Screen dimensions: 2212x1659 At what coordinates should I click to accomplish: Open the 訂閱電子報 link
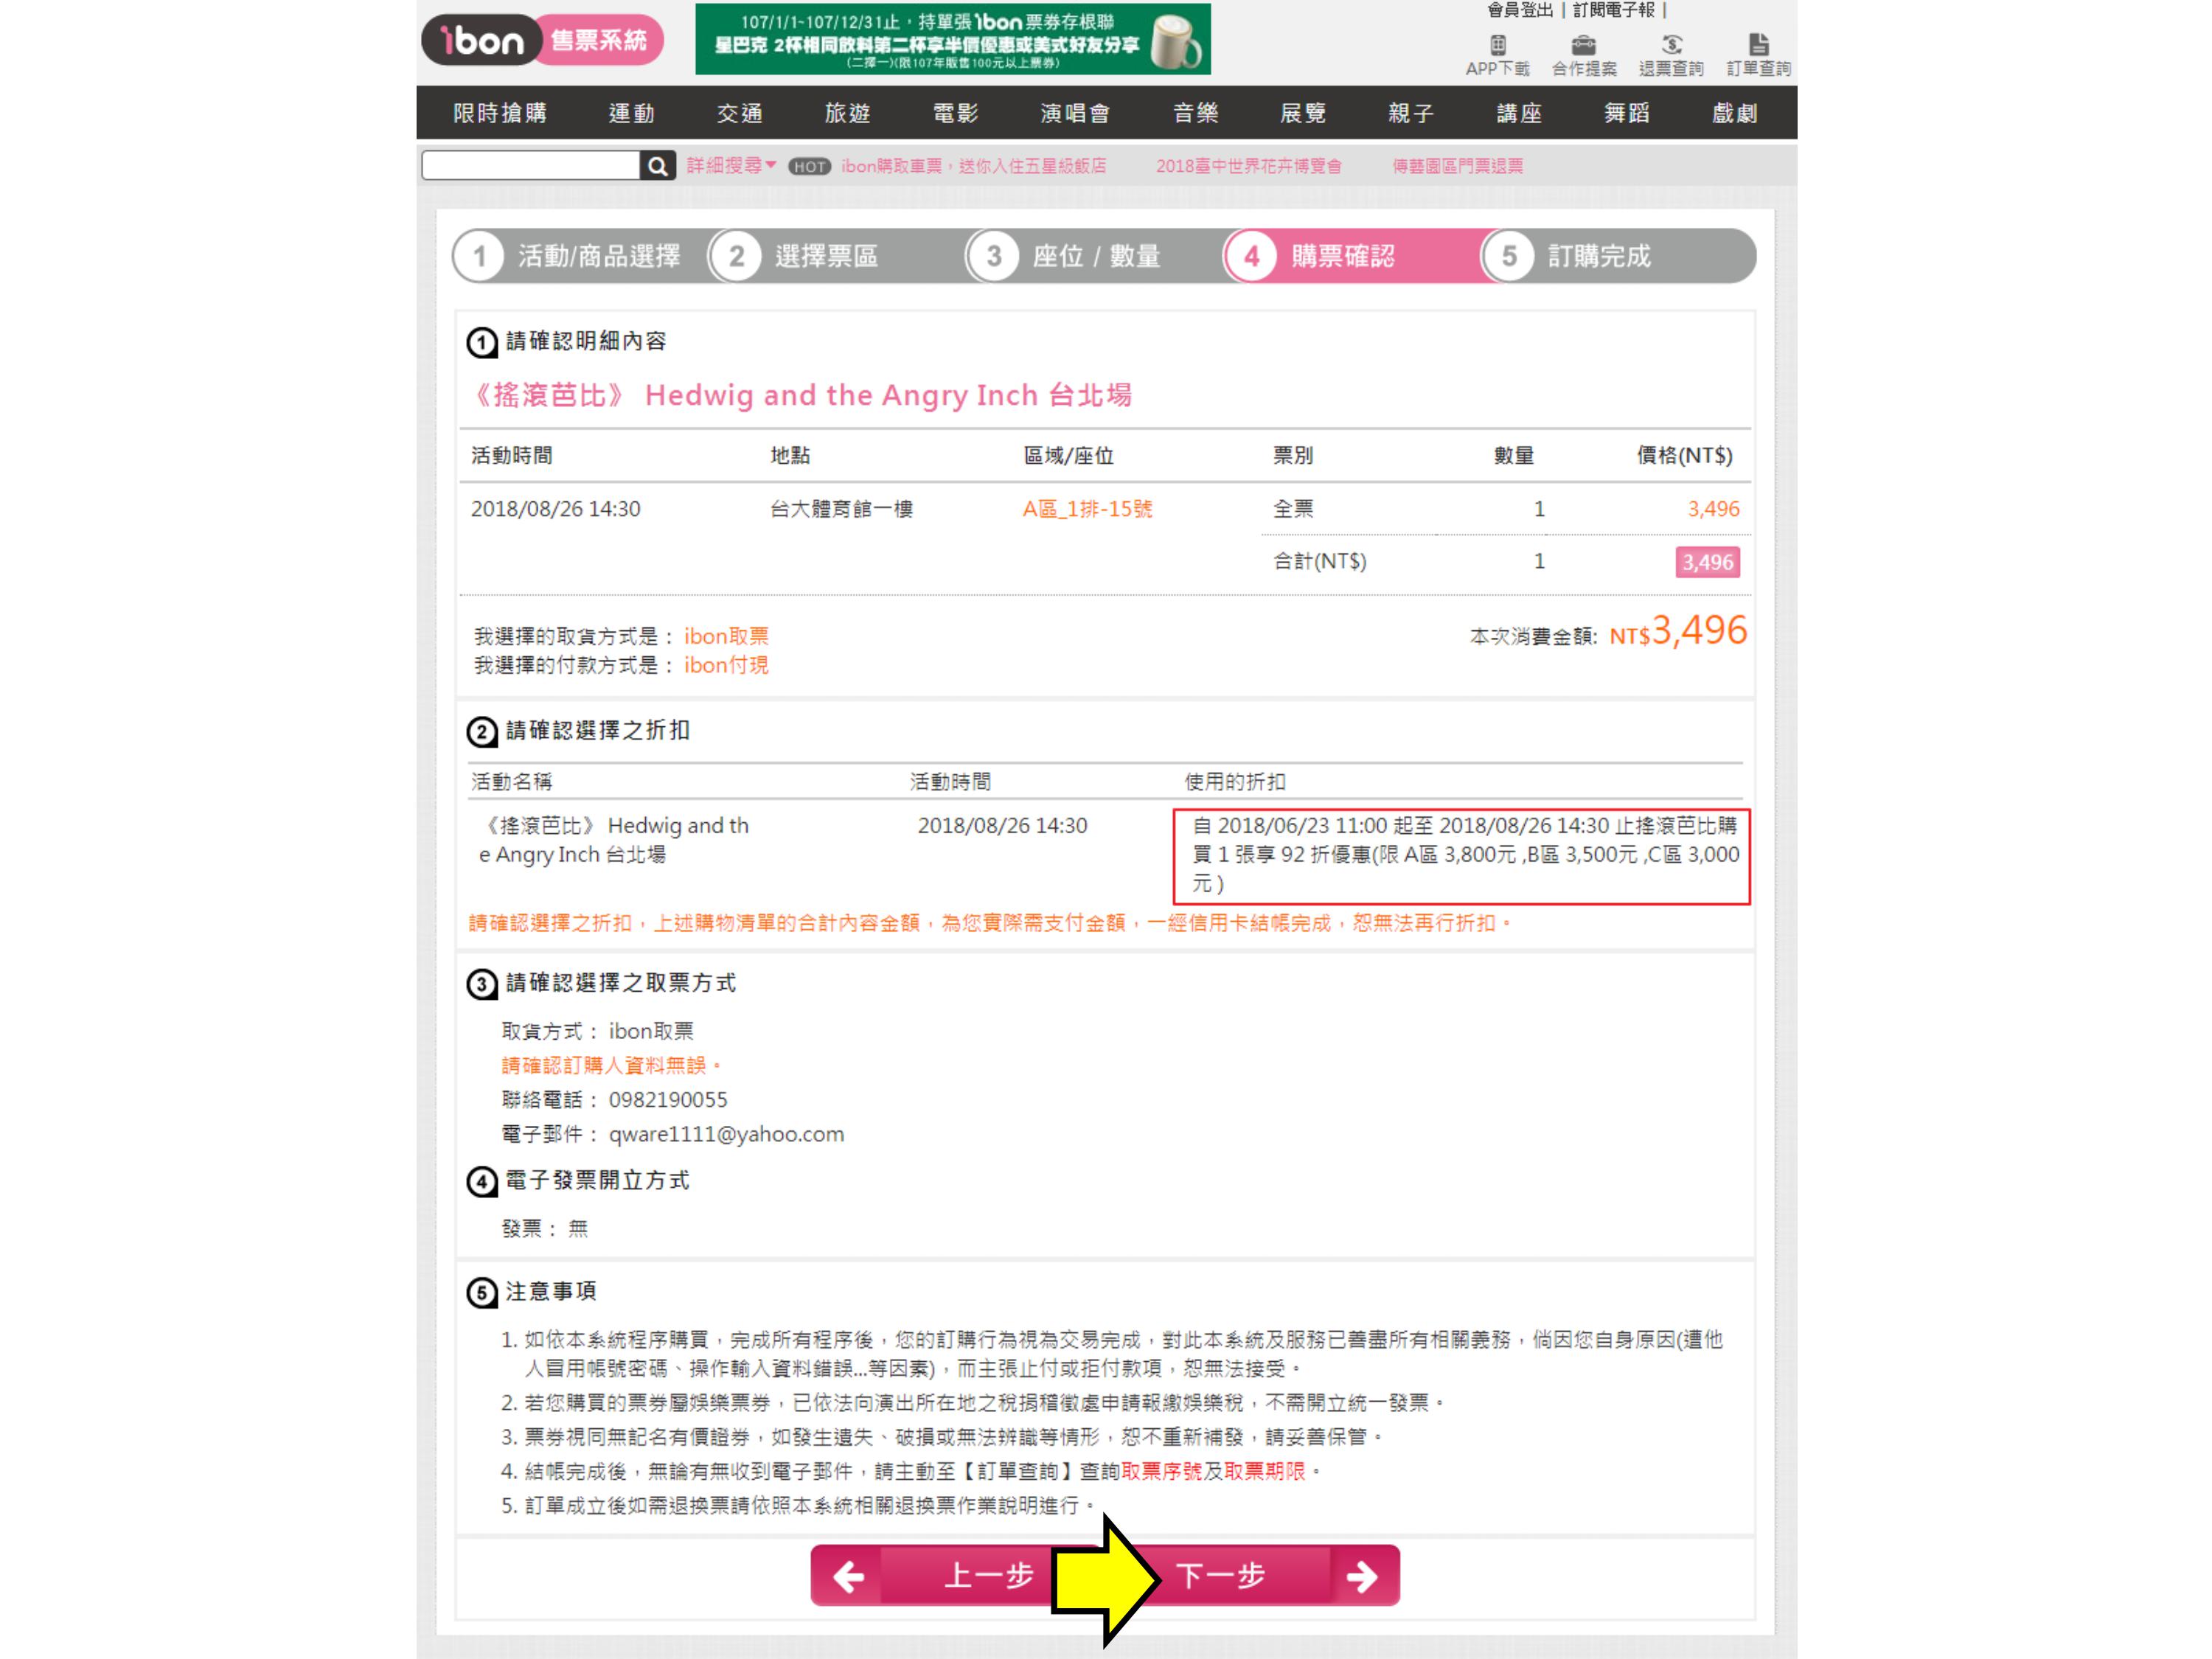click(1613, 11)
